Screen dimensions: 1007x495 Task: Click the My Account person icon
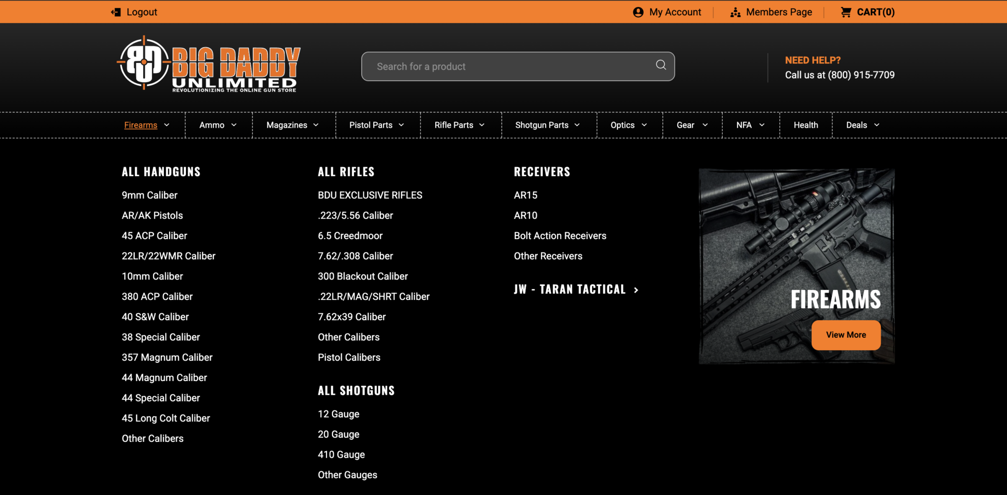(x=638, y=12)
